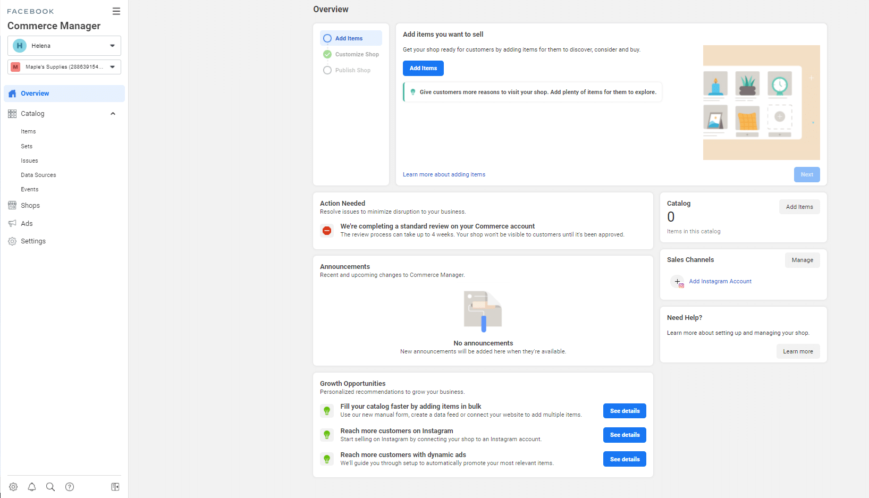The height and width of the screenshot is (498, 869).
Task: Open the help question mark icon
Action: click(x=70, y=487)
